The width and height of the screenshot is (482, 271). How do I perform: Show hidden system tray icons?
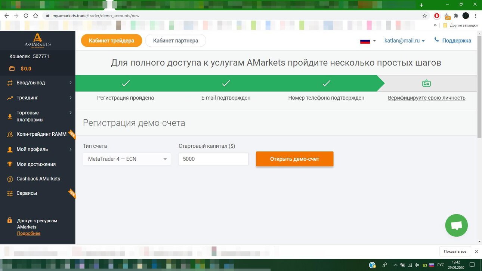tap(395, 265)
